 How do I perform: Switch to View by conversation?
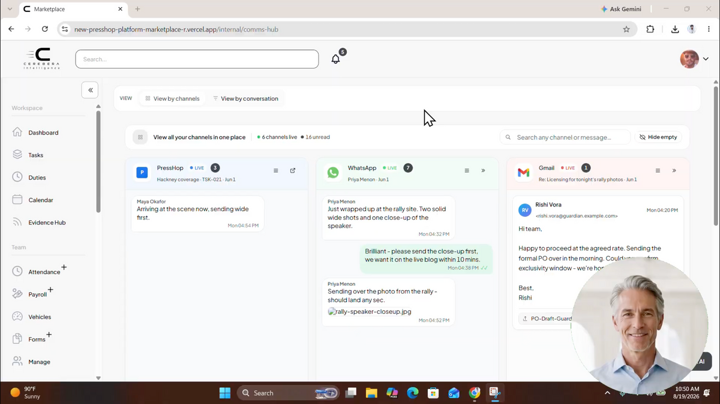pos(245,98)
